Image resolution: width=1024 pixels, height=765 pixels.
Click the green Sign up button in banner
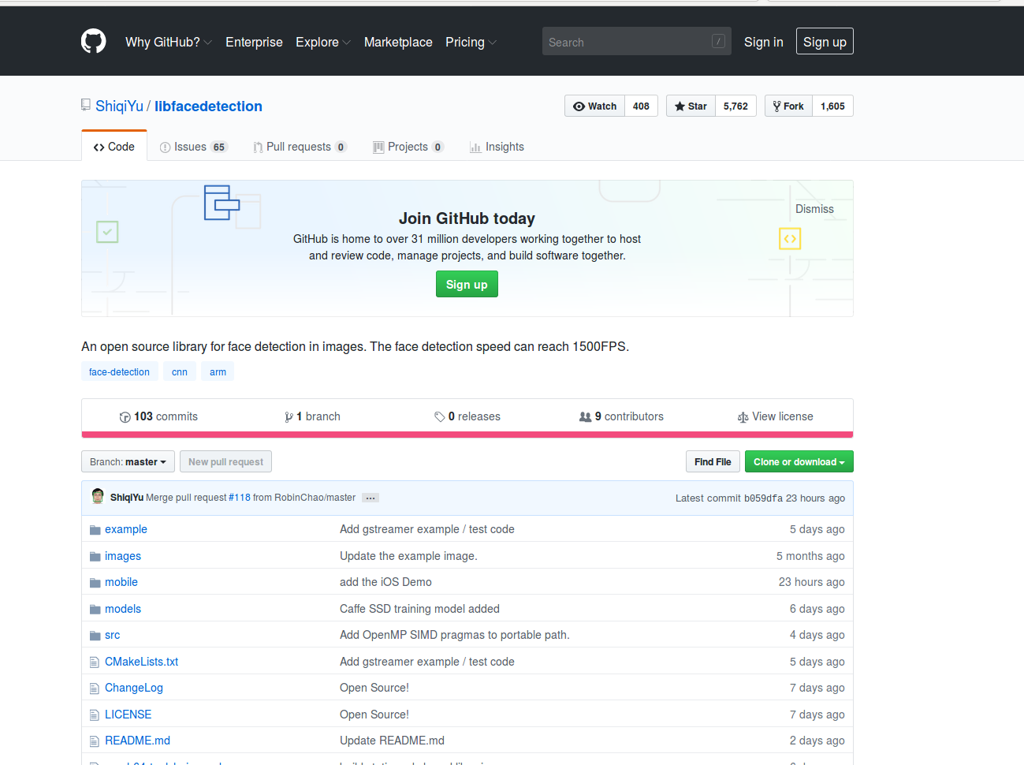coord(467,284)
